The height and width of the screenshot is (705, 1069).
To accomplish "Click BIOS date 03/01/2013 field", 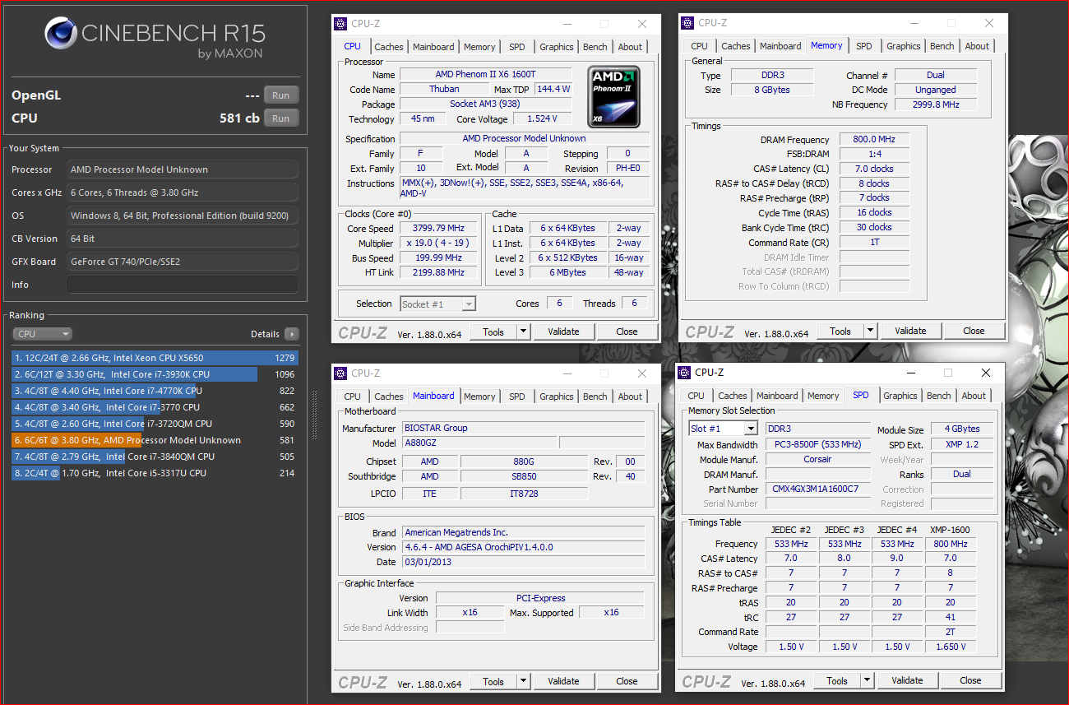I will pyautogui.click(x=523, y=562).
